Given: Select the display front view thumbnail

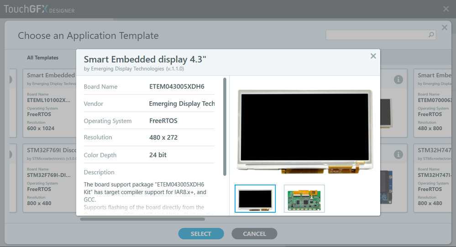Looking at the screenshot, I should [255, 199].
